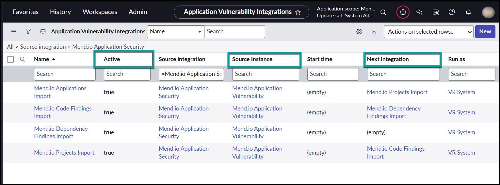Open the list hamburger menu icon
500x185 pixels.
14,31
